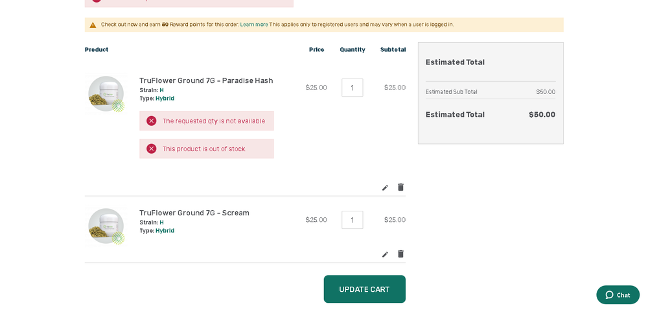Focus the quantity field for Paradise Hash
Screen dimensions: 648x310
click(352, 88)
